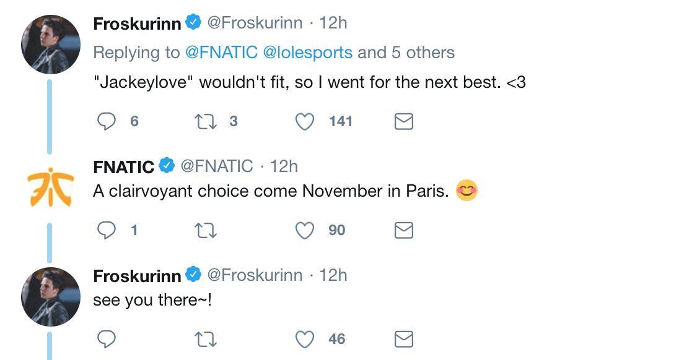Open the 12h timestamp on FNATIC's tweet
Screen dimensions: 679x360
[284, 166]
